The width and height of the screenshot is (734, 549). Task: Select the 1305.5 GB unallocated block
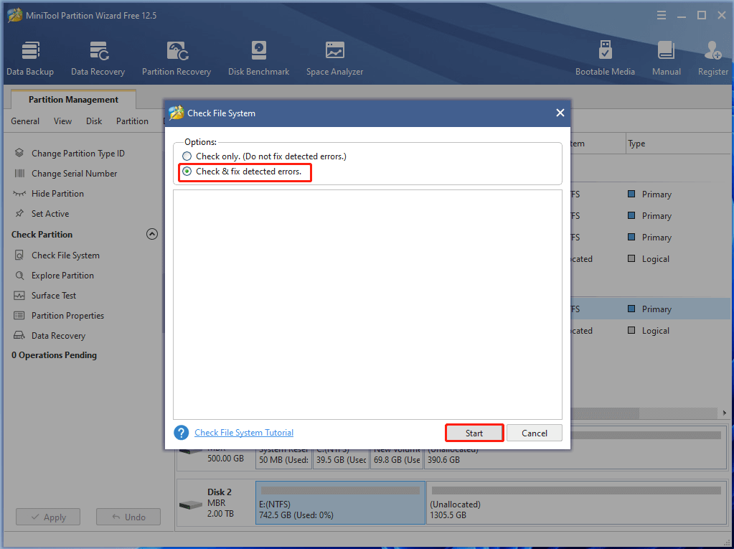(x=576, y=502)
